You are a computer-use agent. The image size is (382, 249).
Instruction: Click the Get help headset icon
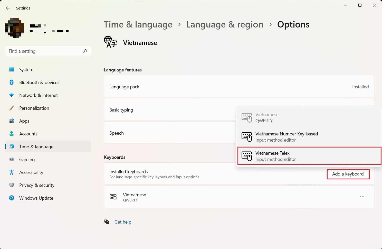107,222
